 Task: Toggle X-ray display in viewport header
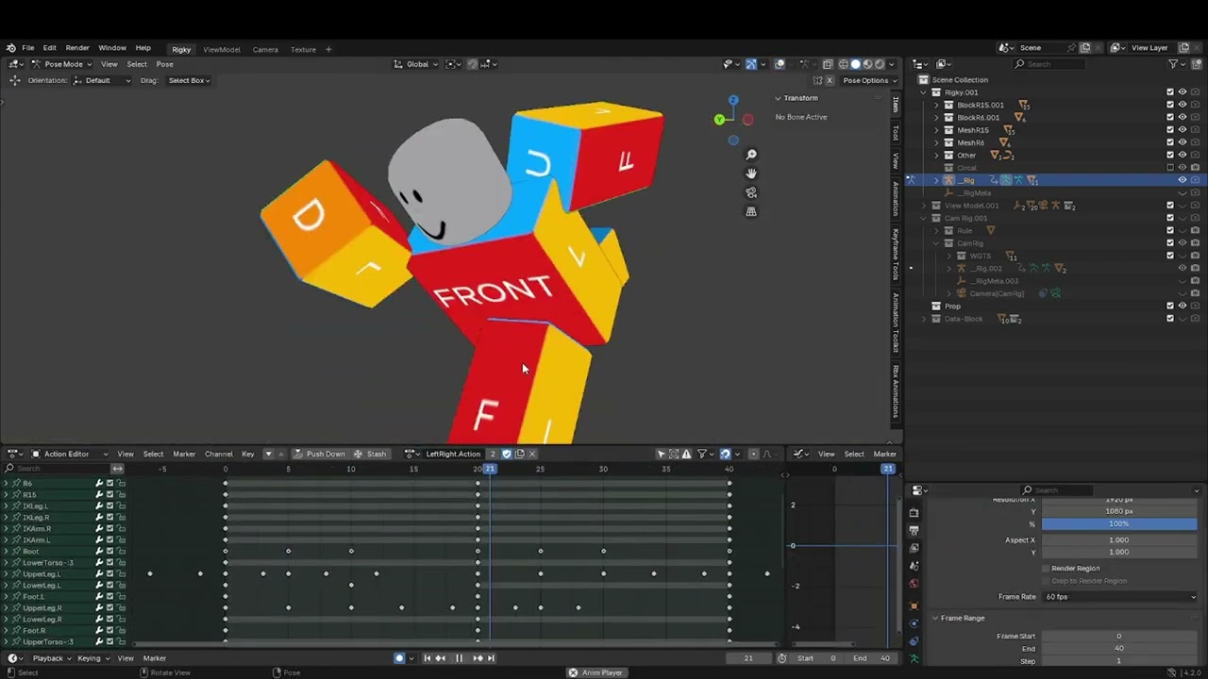tap(827, 64)
